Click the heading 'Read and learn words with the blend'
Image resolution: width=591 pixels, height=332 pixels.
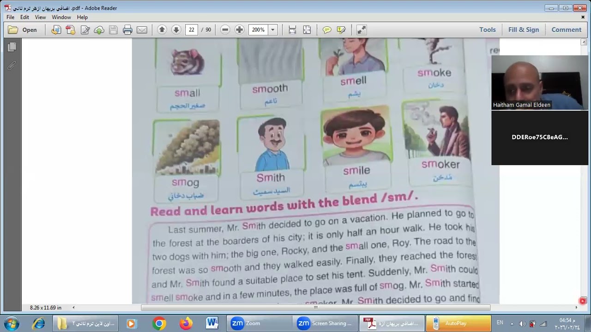(x=284, y=205)
